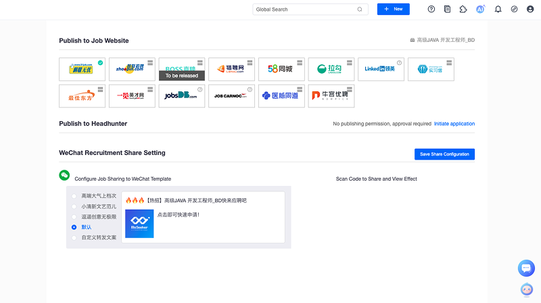Viewport: 541px width, 303px height.
Task: Click the BizSeeker logo share preview image
Action: click(139, 223)
